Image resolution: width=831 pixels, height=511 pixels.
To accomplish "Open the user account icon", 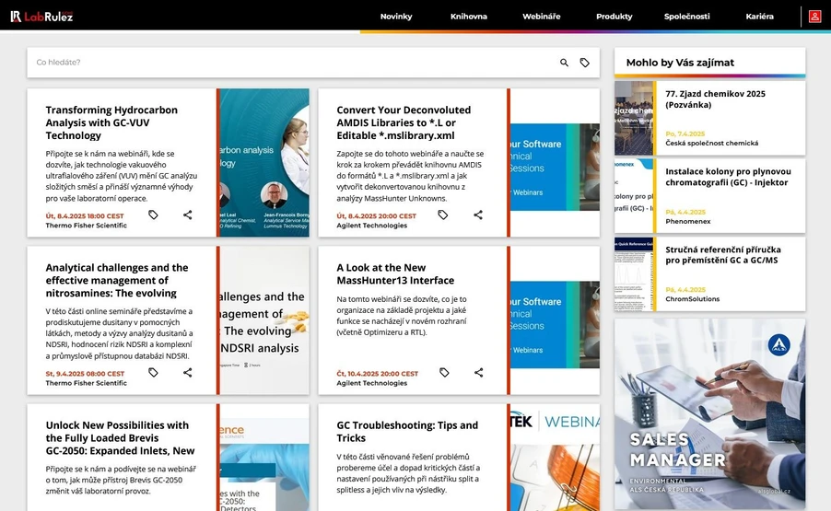I will tap(814, 17).
